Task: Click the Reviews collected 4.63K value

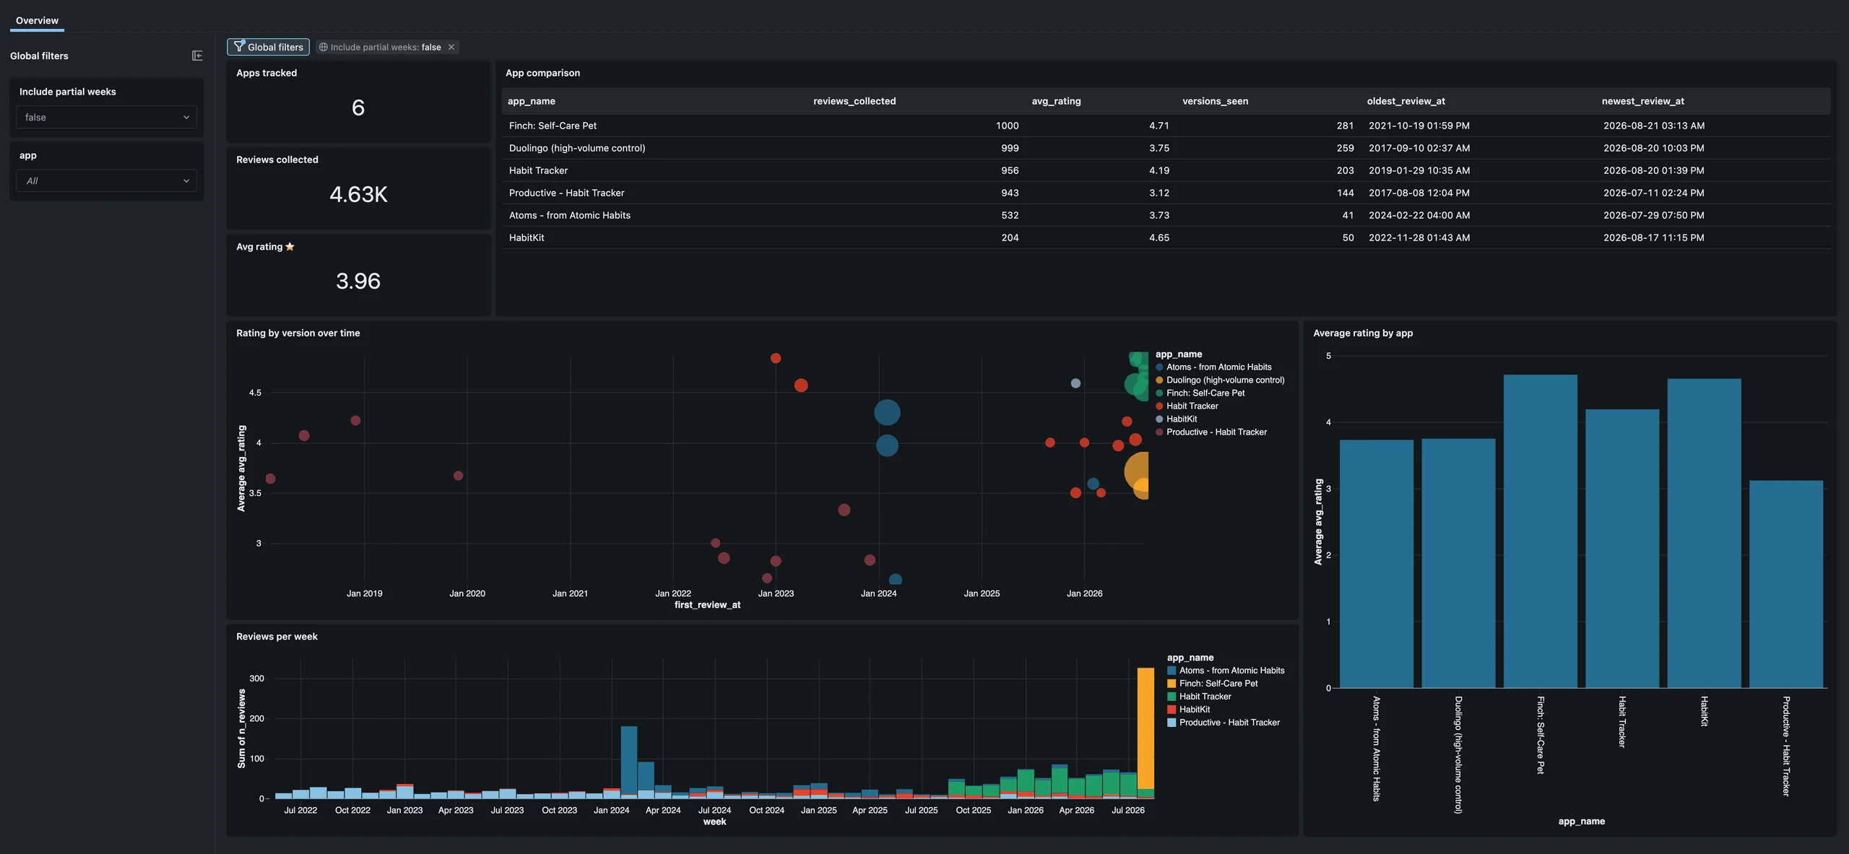Action: tap(358, 194)
